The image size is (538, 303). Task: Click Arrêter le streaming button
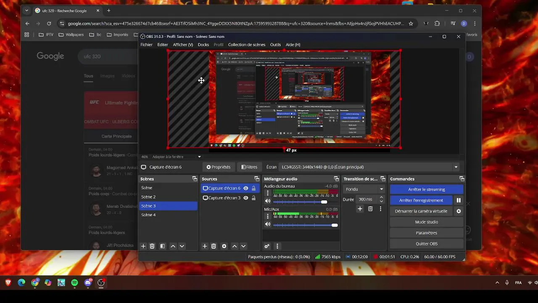tap(427, 189)
